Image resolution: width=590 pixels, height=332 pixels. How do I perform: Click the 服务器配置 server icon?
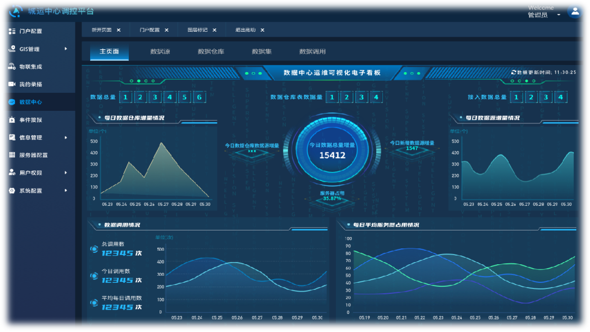tap(12, 155)
